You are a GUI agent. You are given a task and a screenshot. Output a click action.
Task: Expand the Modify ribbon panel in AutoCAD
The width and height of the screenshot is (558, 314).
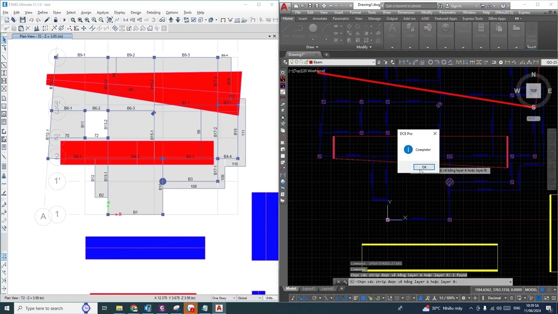[x=364, y=47]
